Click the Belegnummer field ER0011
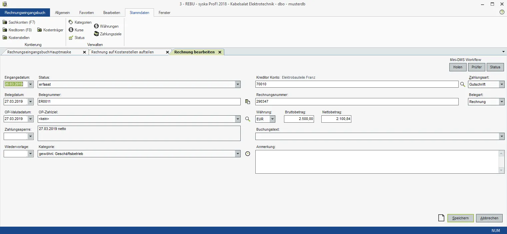 [139, 102]
